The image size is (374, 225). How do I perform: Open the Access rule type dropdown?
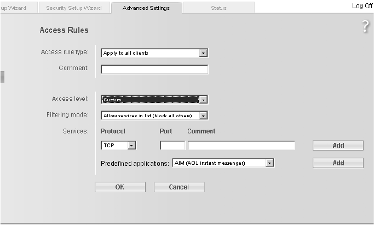tap(154, 53)
